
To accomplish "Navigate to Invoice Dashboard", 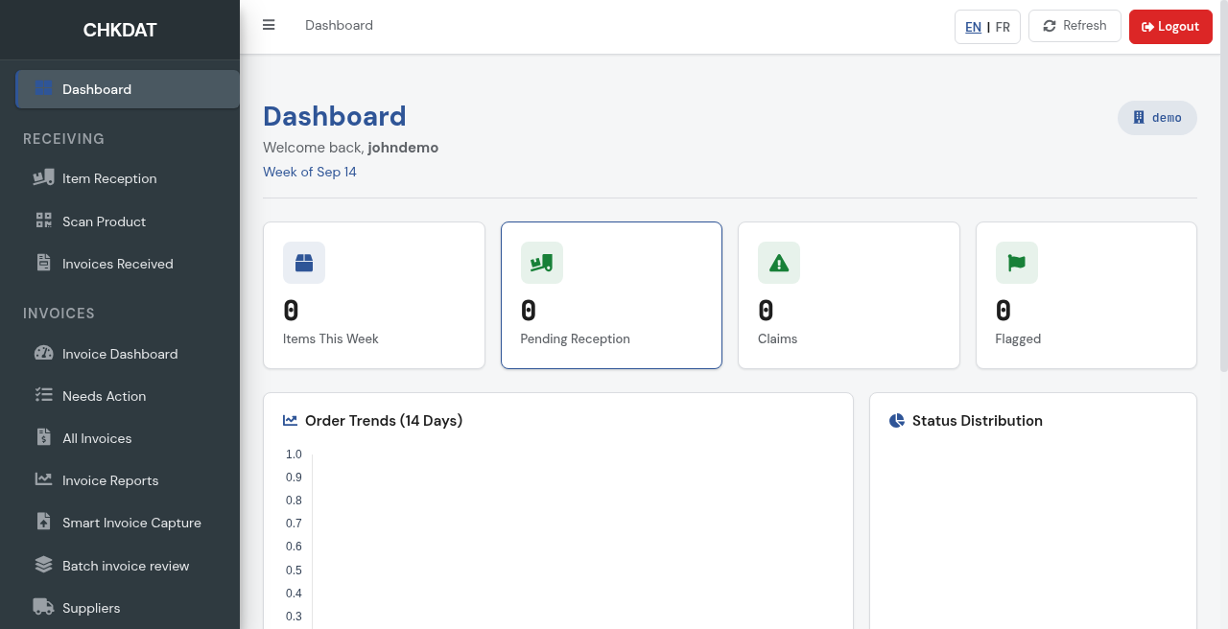I will pyautogui.click(x=128, y=353).
